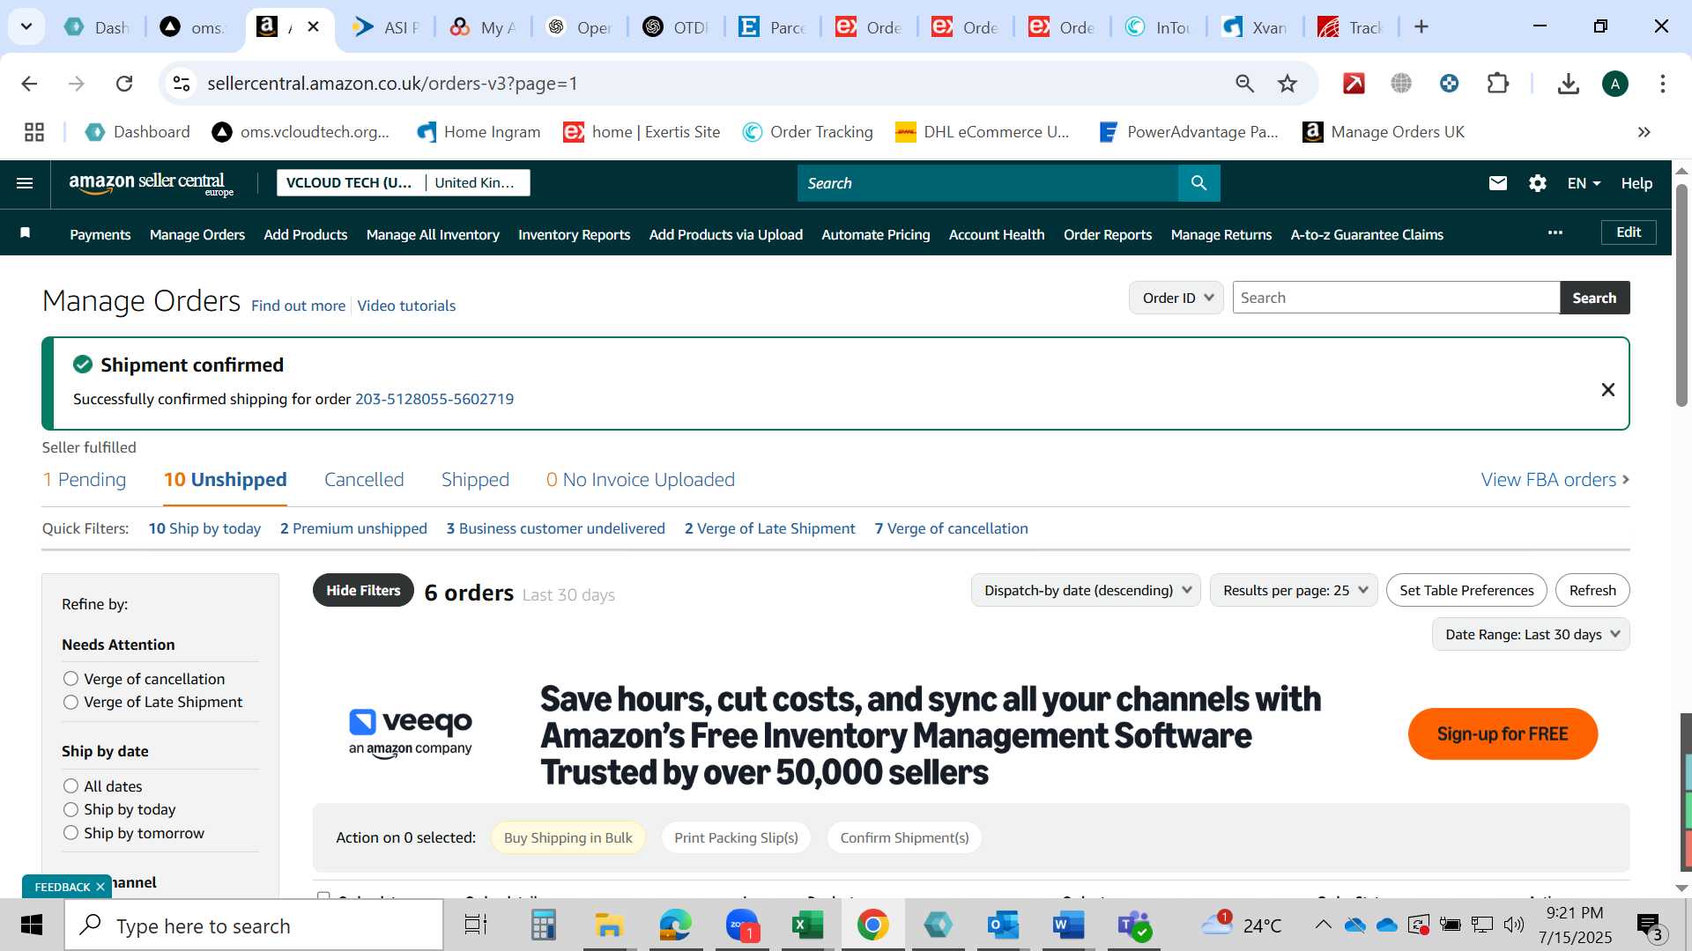The width and height of the screenshot is (1692, 951).
Task: Open the Order ID search type dropdown
Action: tap(1176, 298)
